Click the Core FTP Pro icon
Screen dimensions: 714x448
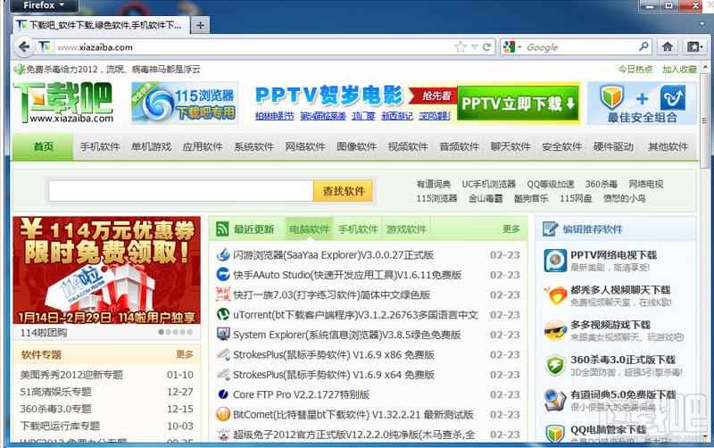click(223, 394)
